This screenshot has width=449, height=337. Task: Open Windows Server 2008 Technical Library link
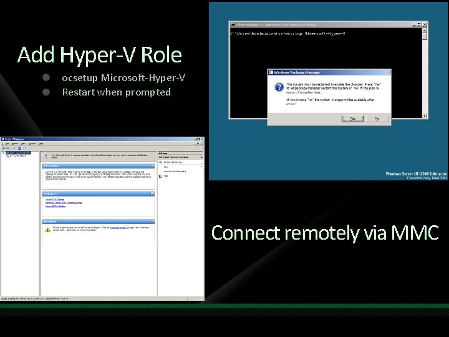pyautogui.click(x=64, y=203)
